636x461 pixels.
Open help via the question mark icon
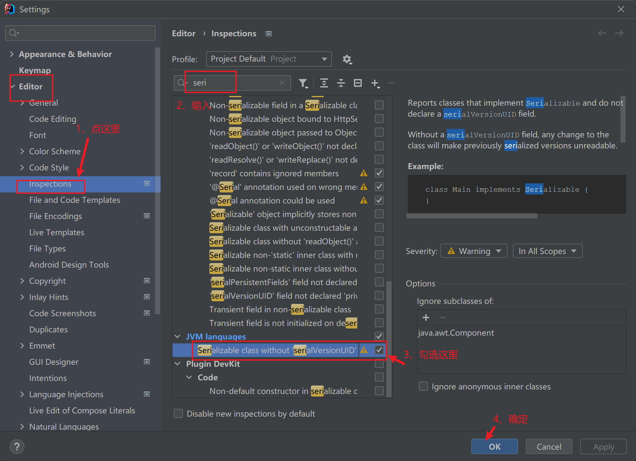coord(17,446)
